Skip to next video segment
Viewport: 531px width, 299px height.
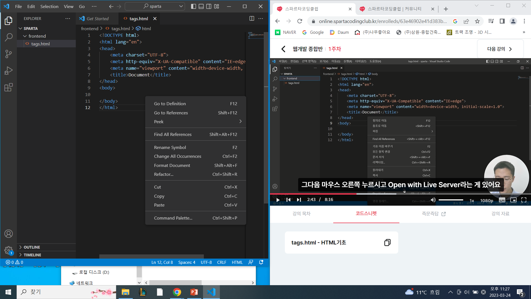299,200
